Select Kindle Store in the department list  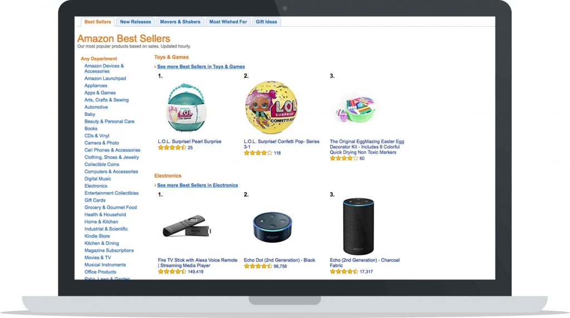tap(97, 236)
